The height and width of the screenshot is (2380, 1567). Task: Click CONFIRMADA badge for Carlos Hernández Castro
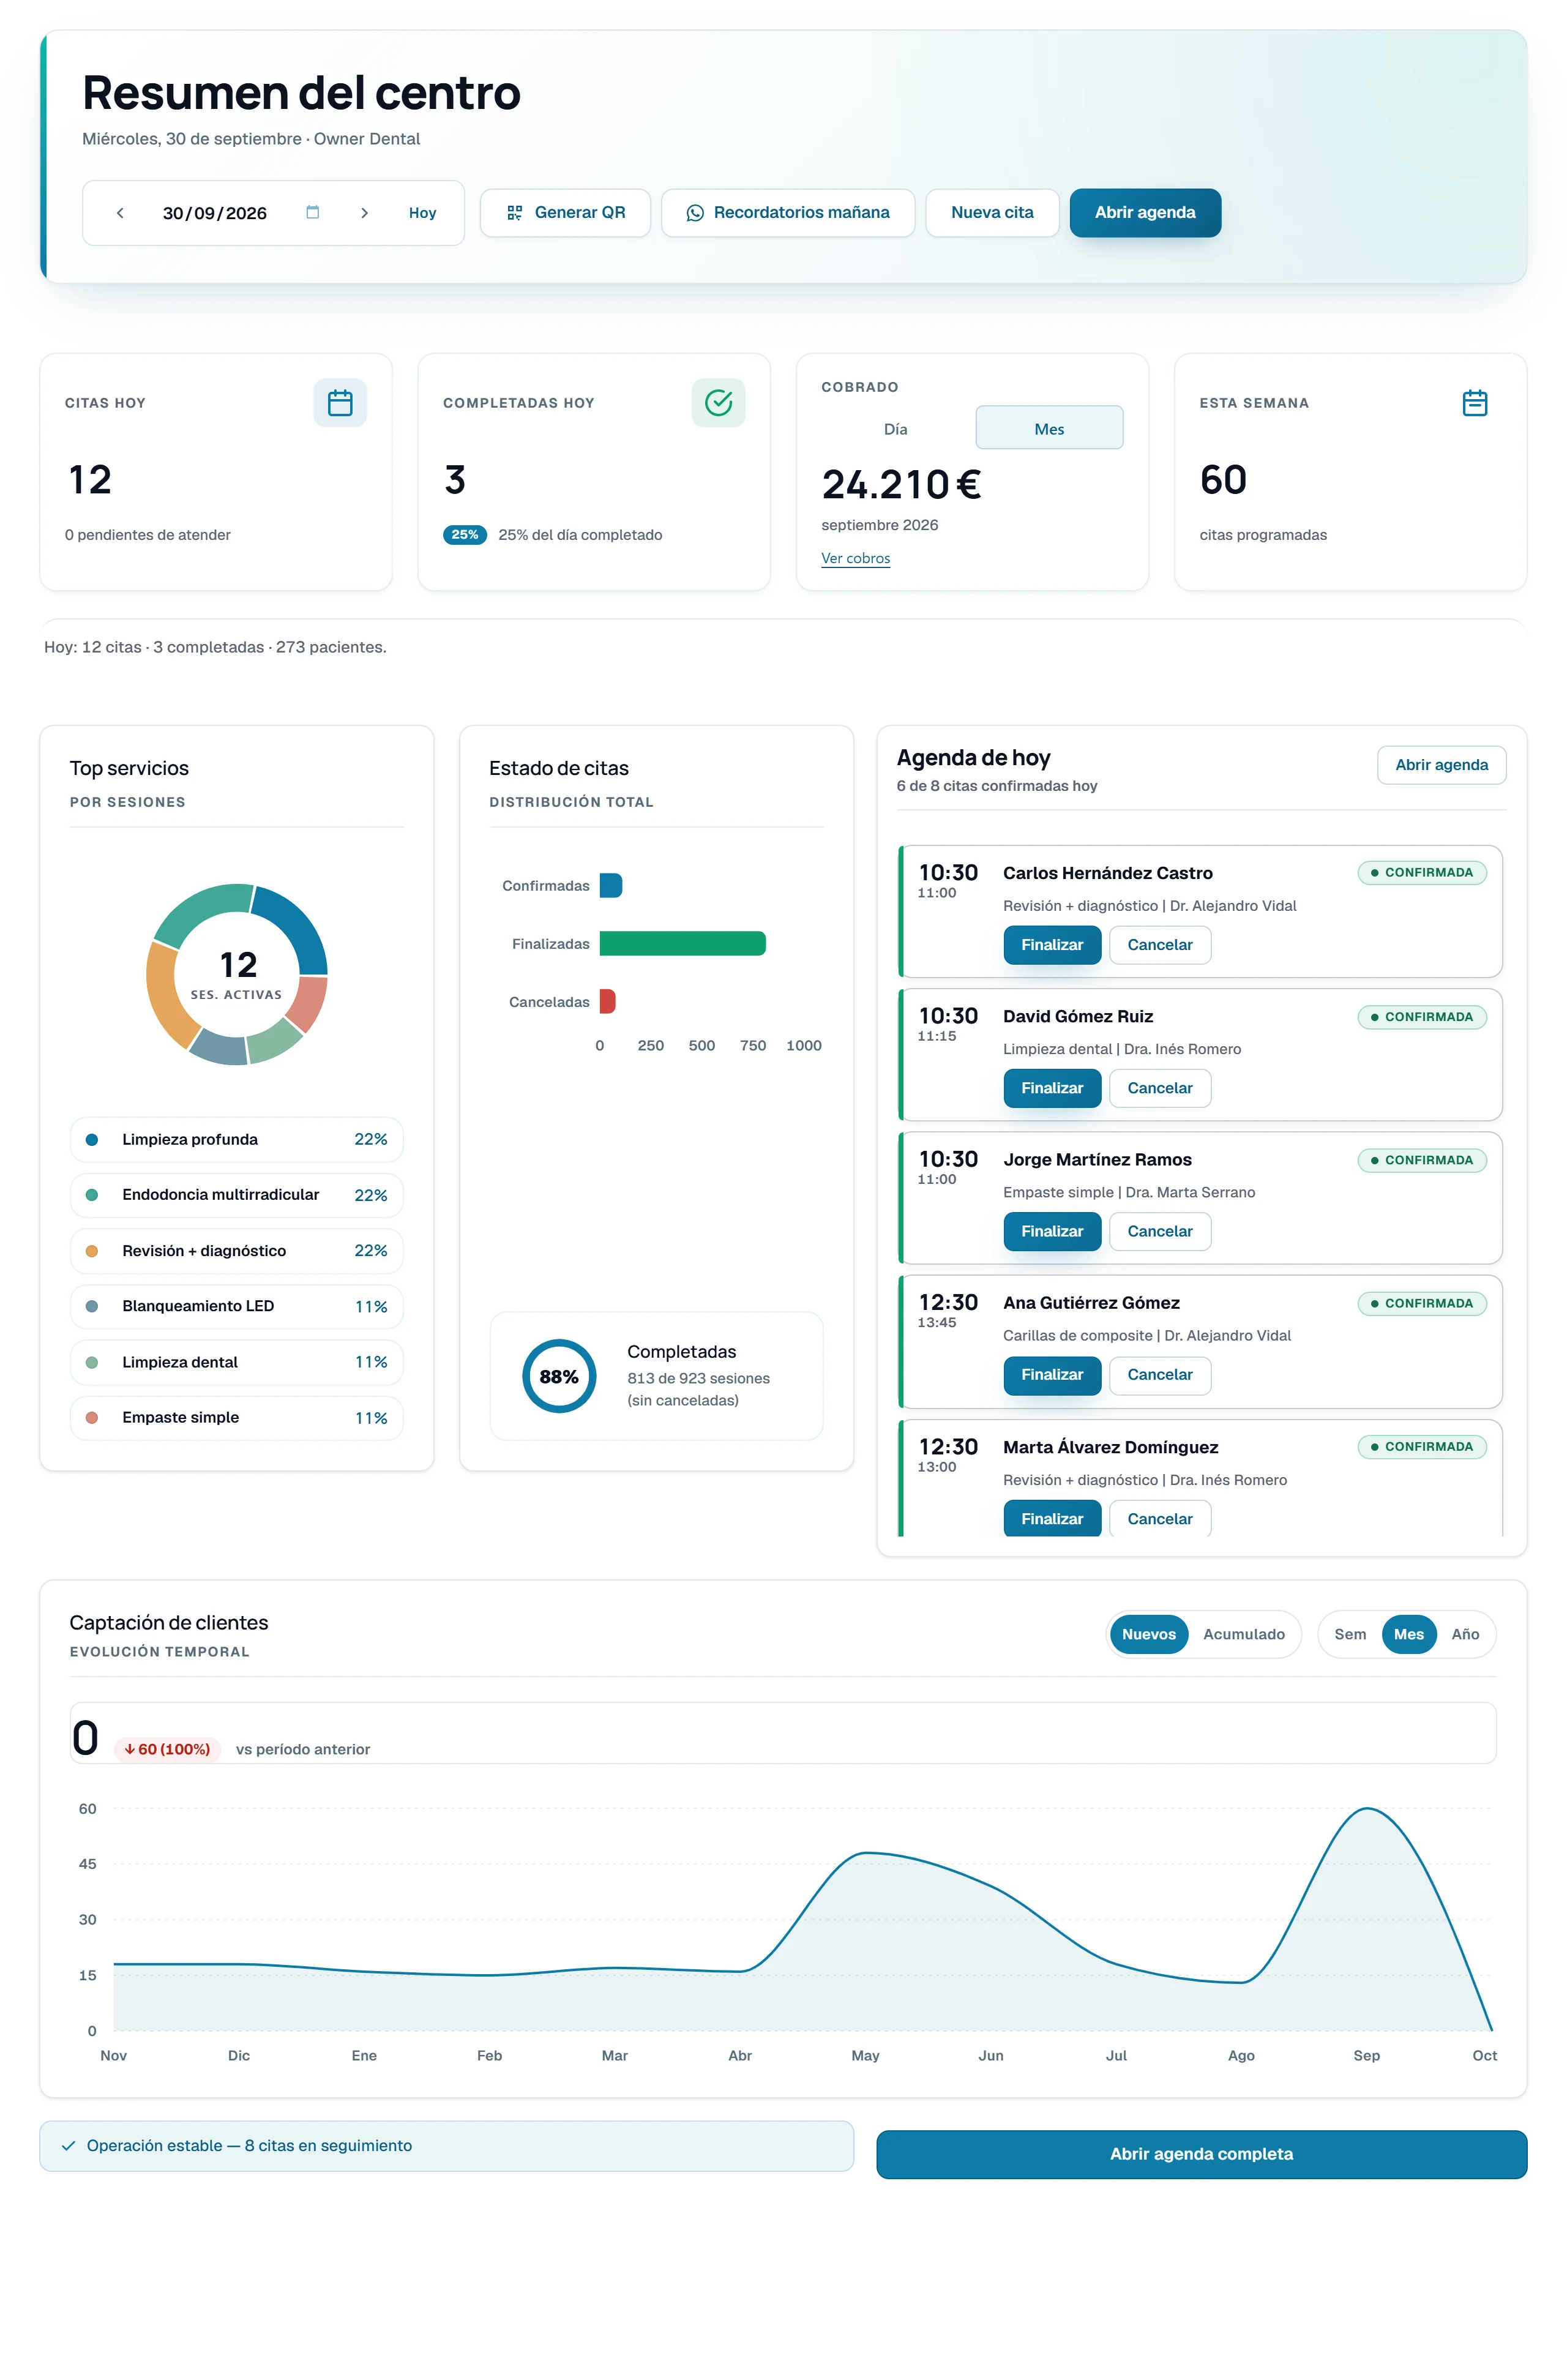[x=1422, y=873]
